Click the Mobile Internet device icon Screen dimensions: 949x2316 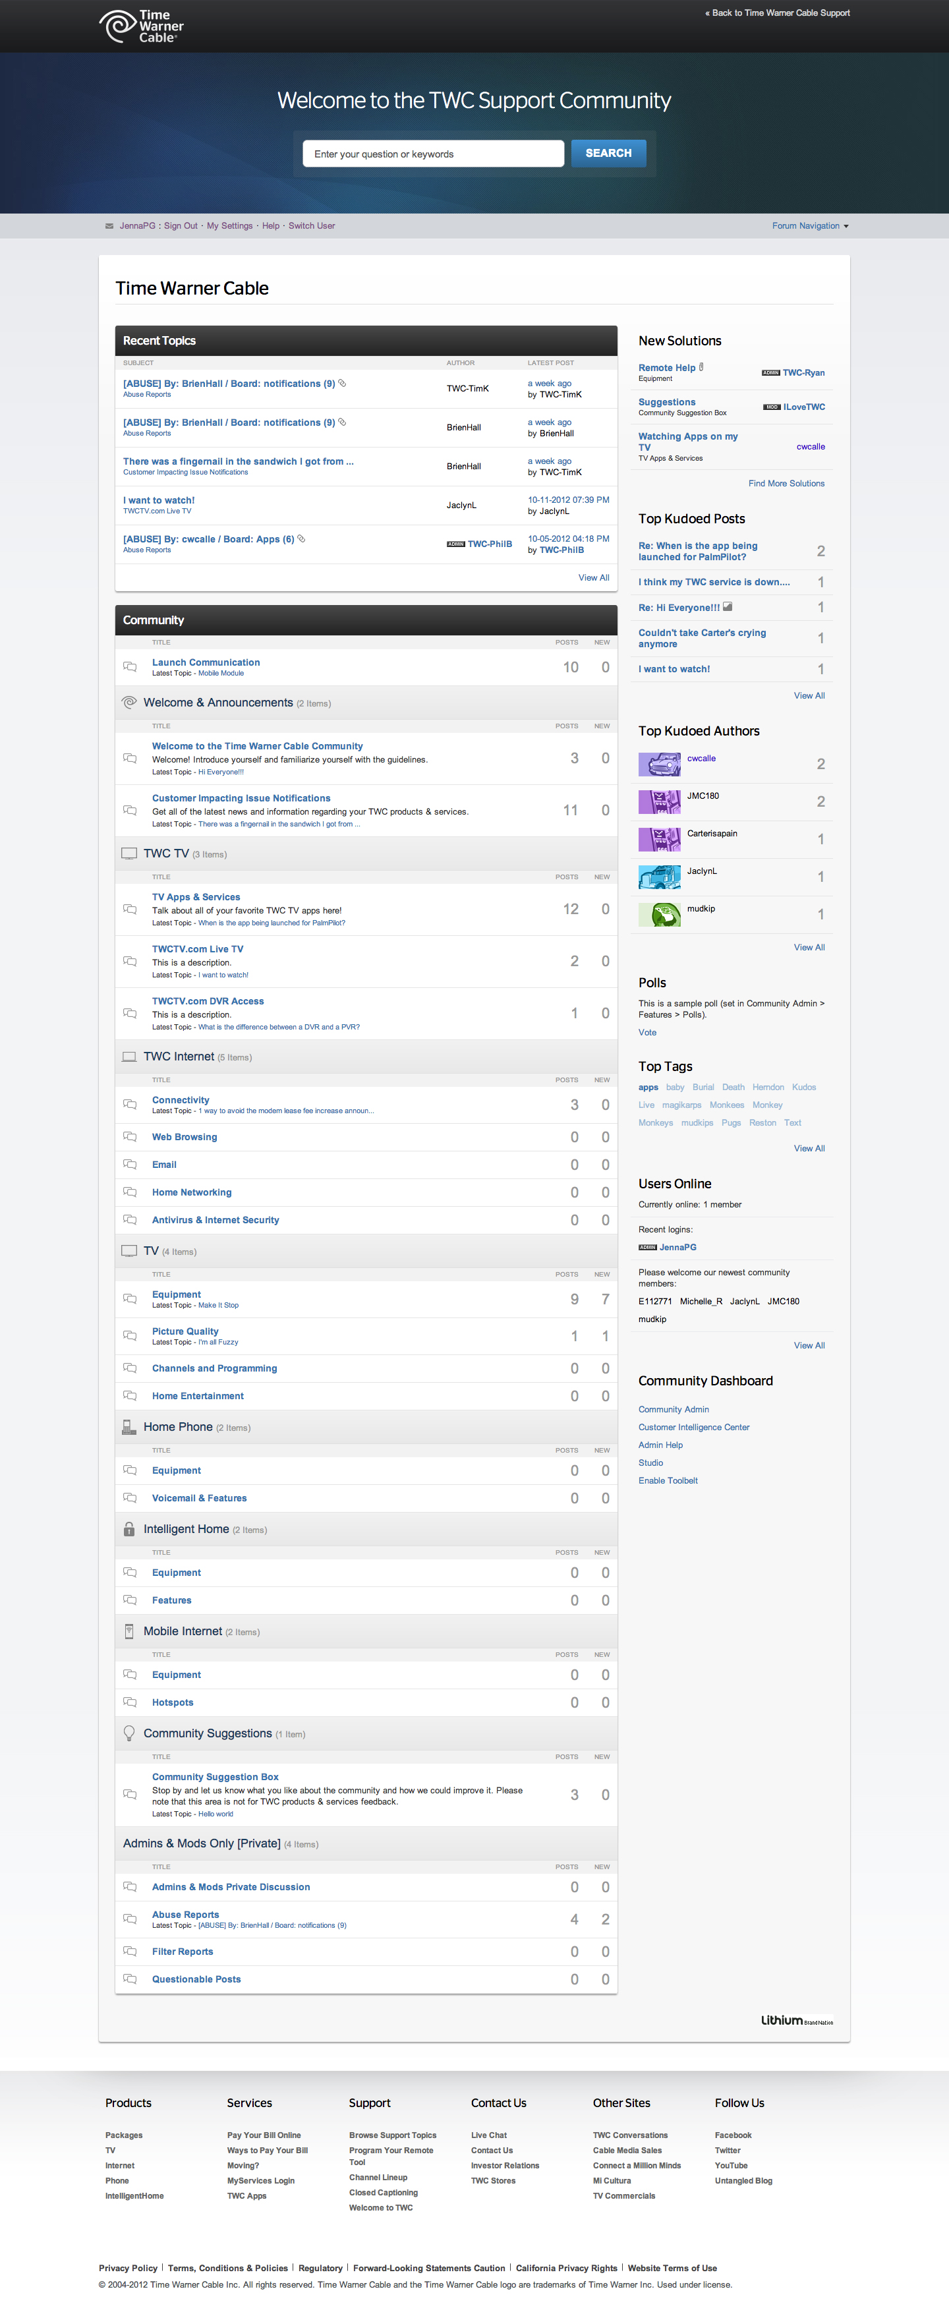[129, 1631]
